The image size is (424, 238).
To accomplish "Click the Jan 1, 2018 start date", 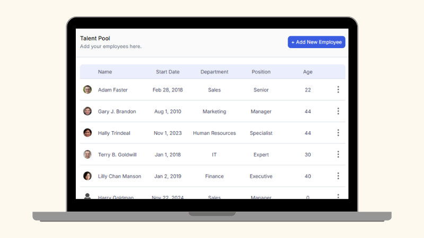I will pos(167,154).
